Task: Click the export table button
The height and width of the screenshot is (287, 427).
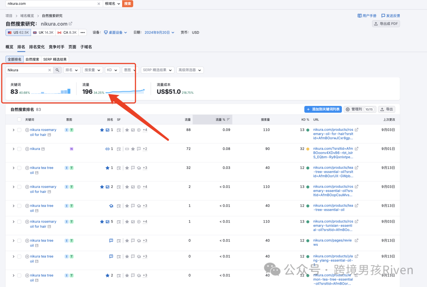Action: [386, 109]
